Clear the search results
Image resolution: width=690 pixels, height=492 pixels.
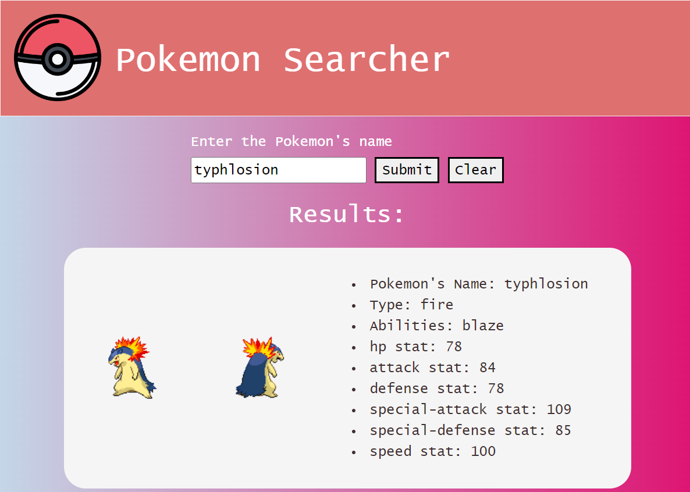pos(476,170)
